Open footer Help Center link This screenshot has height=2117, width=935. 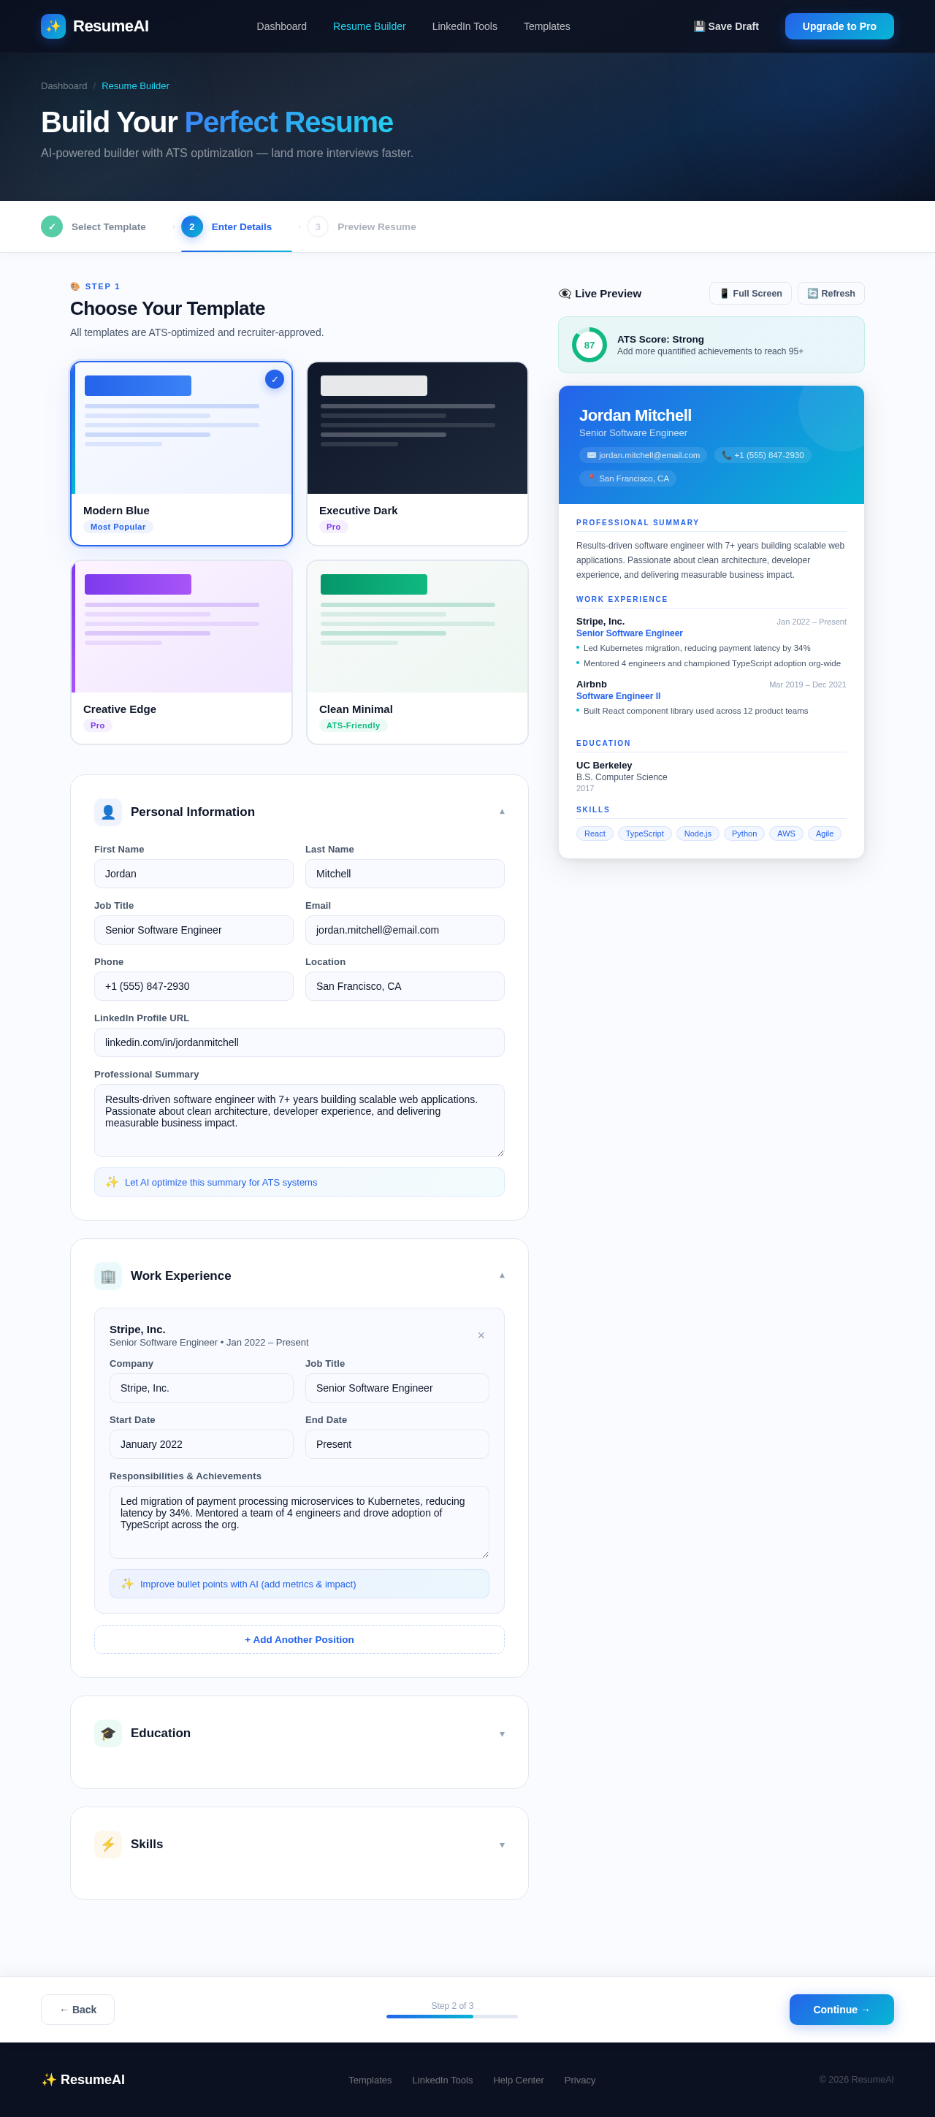point(519,2080)
